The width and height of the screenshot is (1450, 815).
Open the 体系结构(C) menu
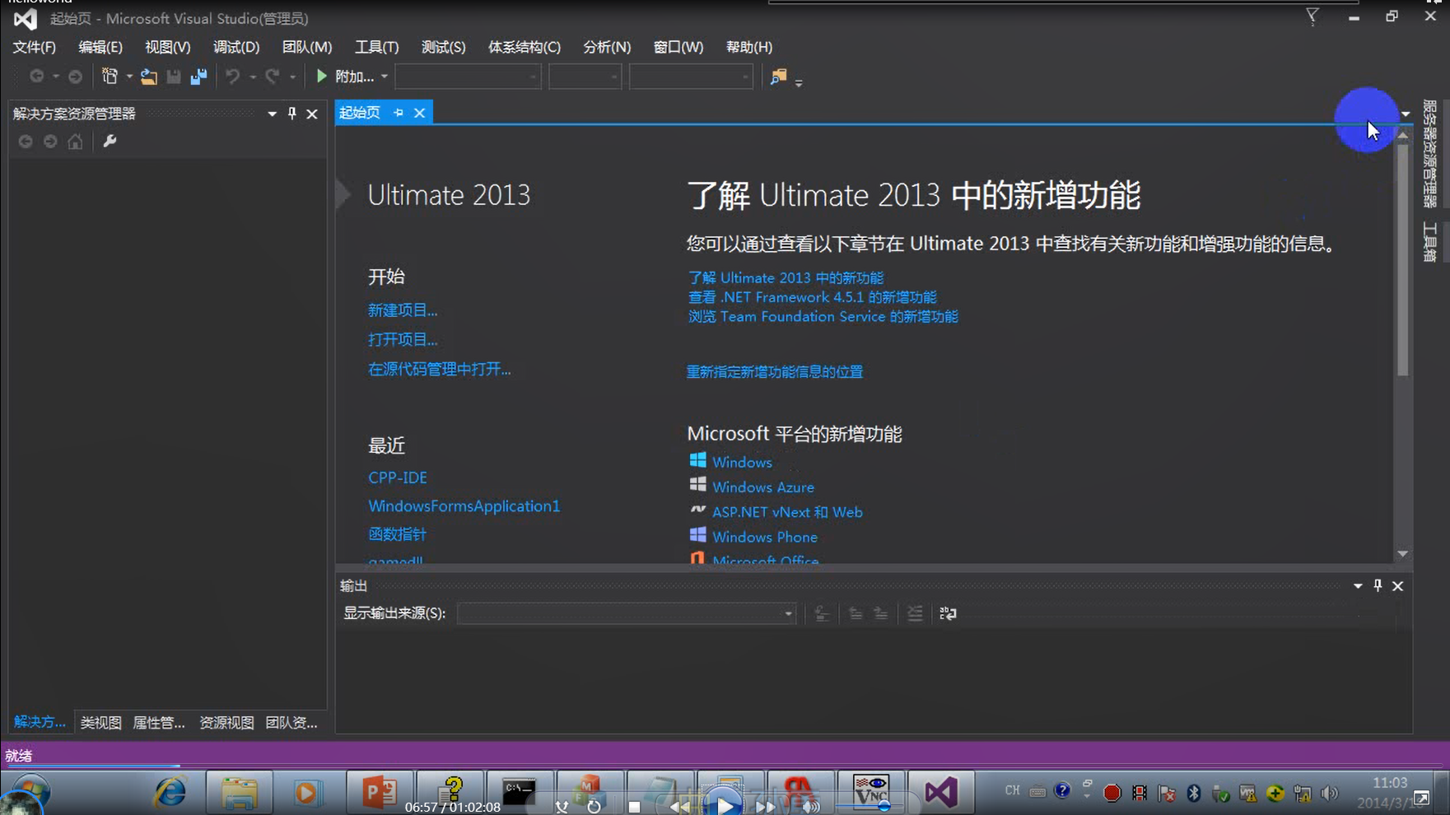pos(525,47)
